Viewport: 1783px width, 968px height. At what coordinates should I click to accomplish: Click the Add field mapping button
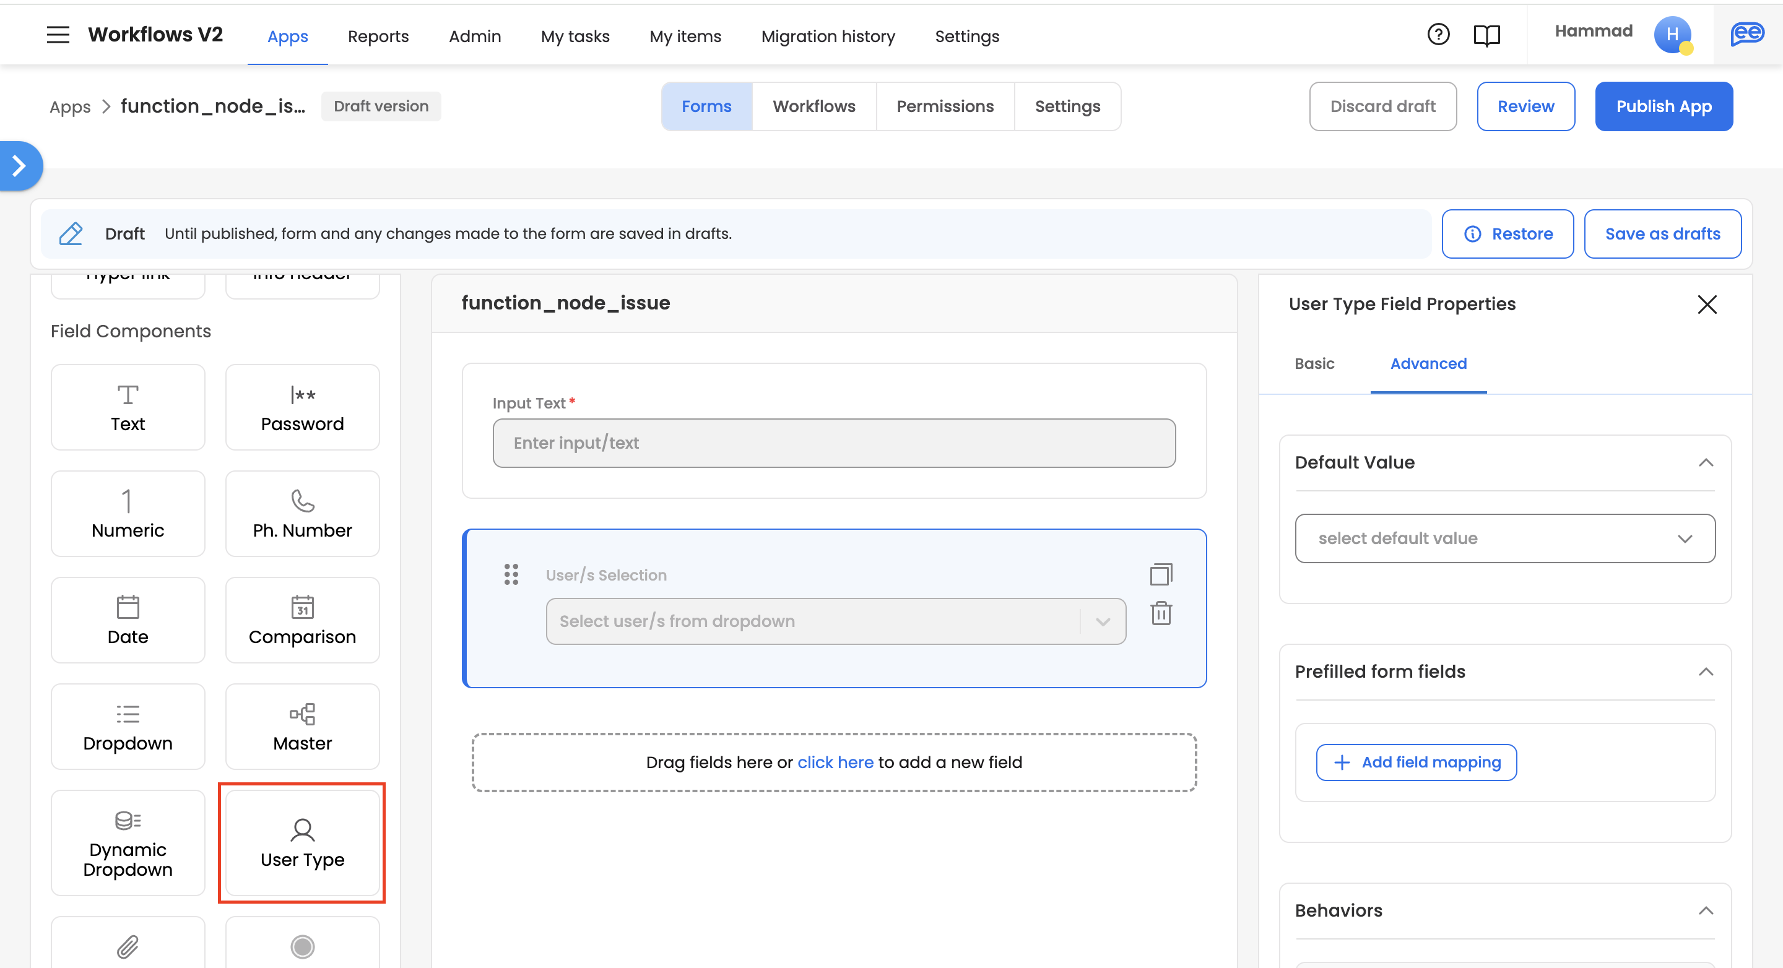1416,762
